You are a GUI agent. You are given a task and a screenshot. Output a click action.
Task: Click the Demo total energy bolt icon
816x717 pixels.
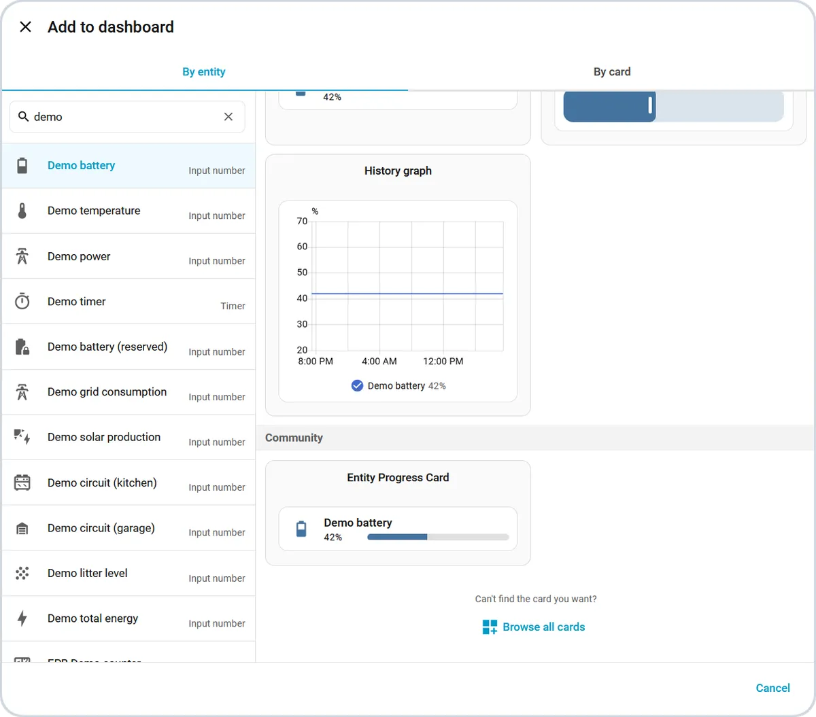22,618
